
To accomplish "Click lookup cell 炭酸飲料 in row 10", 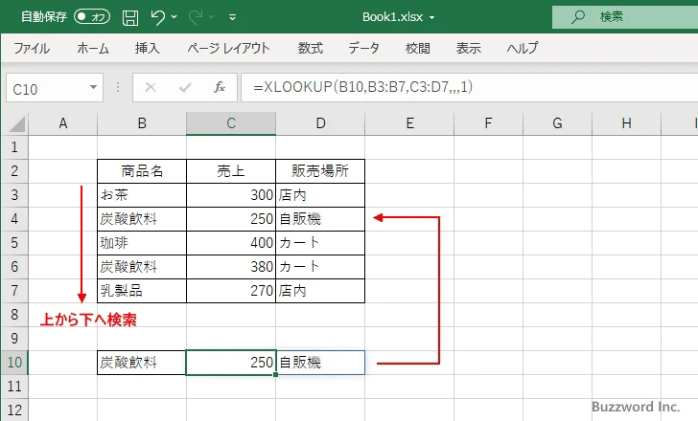I will [142, 363].
